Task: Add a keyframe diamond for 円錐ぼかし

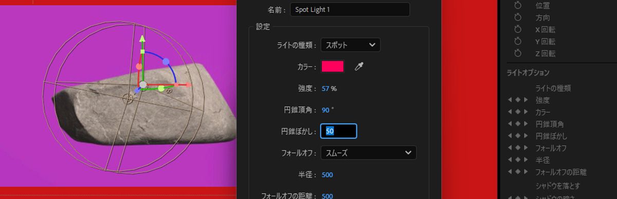Action: click(517, 136)
